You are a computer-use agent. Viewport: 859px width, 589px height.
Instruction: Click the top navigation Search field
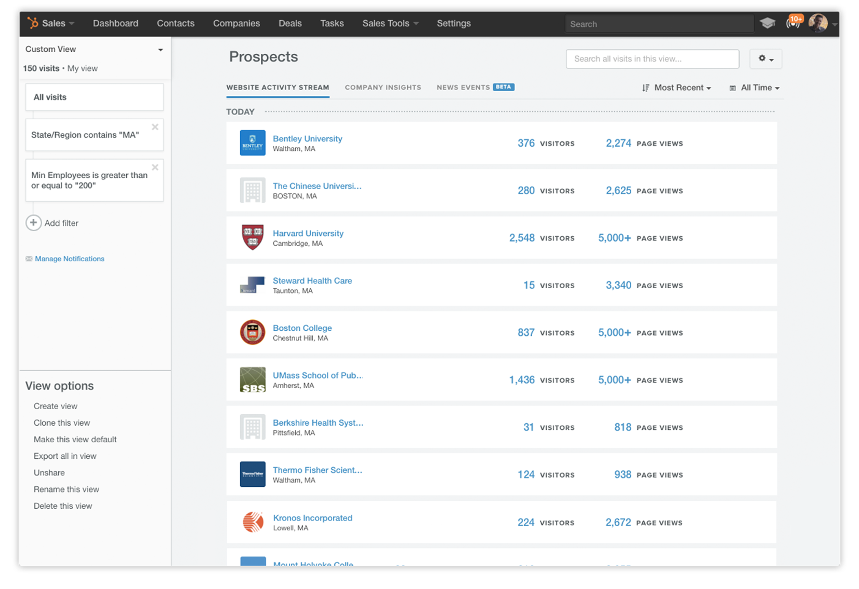point(659,24)
